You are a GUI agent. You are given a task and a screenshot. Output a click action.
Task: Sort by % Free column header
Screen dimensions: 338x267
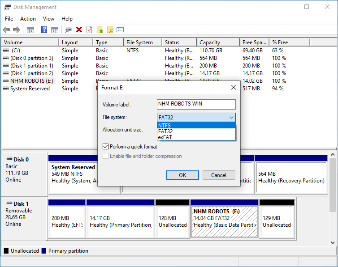click(x=290, y=42)
